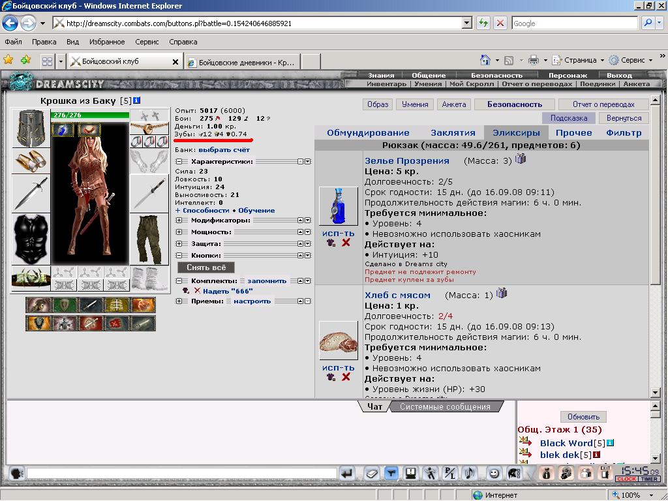Click the equipped helmet slot
This screenshot has width=668, height=501.
31,129
